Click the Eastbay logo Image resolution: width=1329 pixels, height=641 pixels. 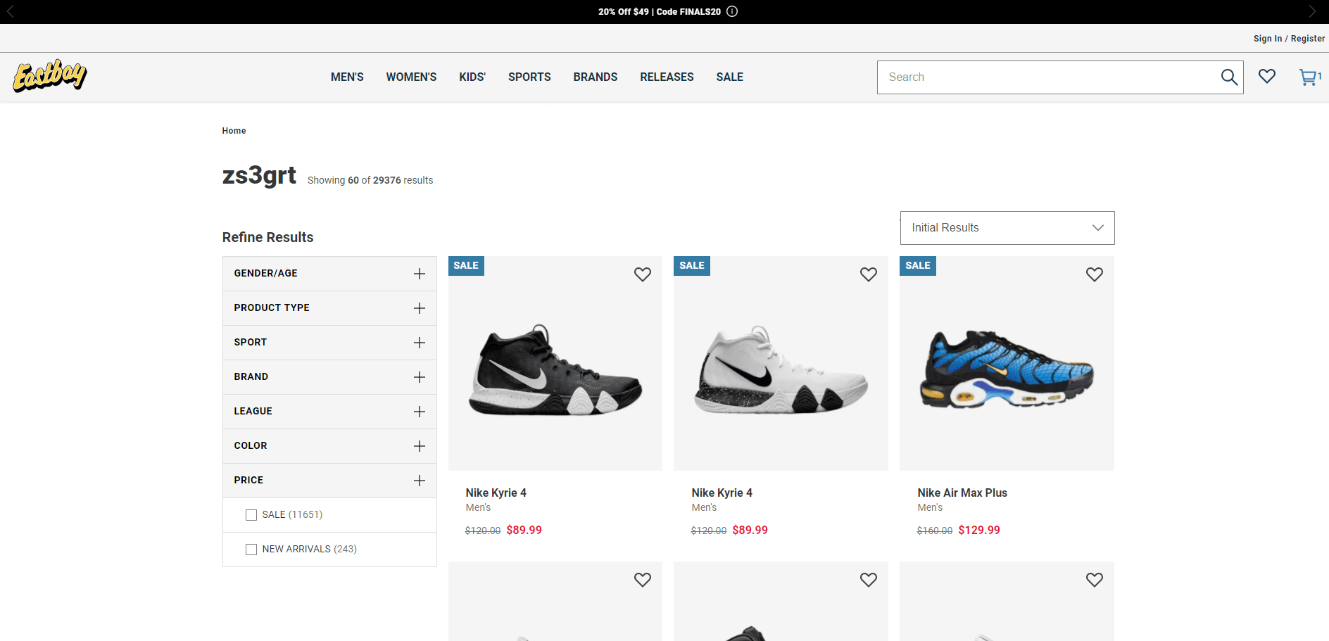pyautogui.click(x=50, y=76)
